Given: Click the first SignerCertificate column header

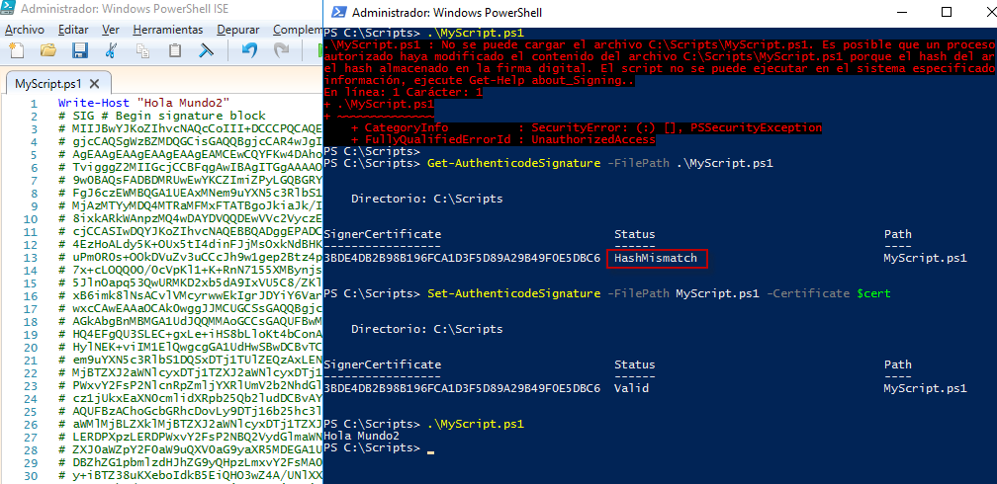Looking at the screenshot, I should point(382,234).
